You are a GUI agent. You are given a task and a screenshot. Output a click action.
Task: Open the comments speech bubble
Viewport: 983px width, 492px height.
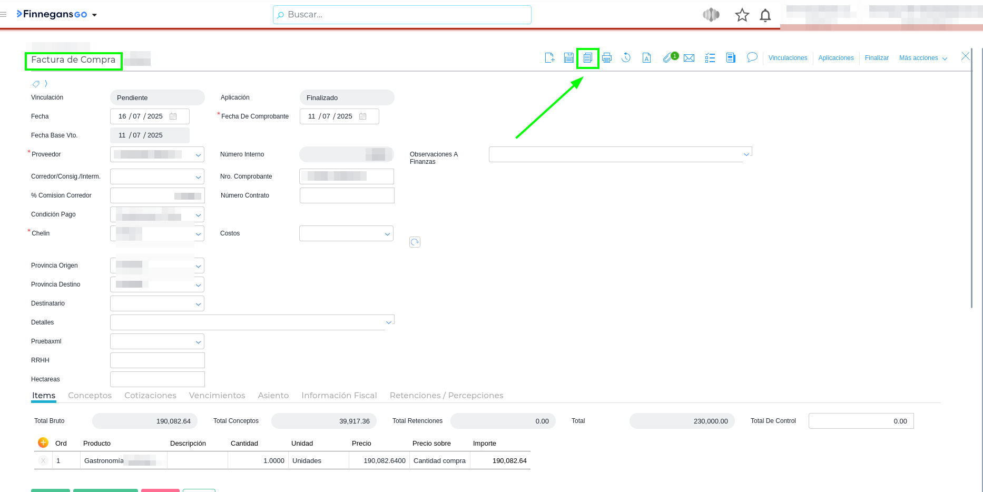click(x=752, y=57)
